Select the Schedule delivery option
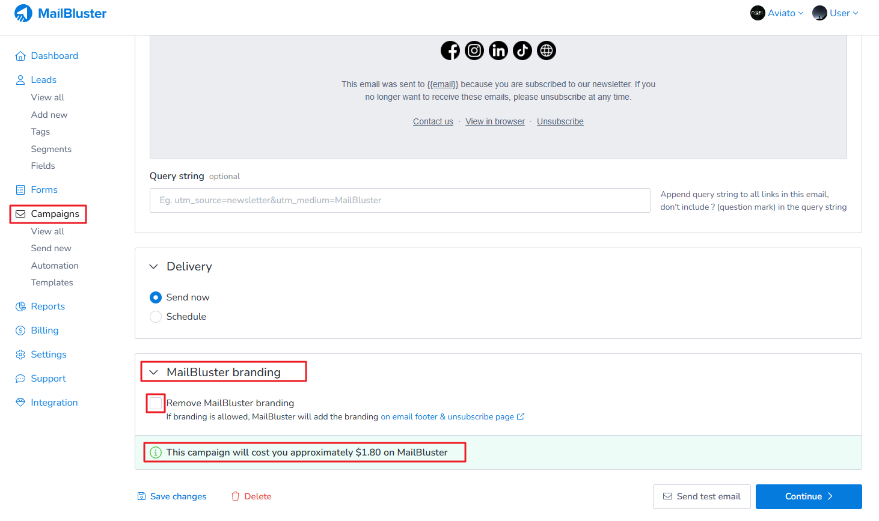 tap(156, 317)
